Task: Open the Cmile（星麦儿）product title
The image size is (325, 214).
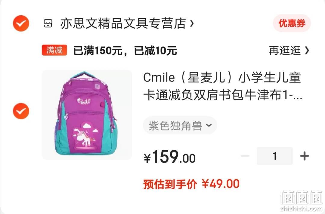Action: tap(223, 86)
